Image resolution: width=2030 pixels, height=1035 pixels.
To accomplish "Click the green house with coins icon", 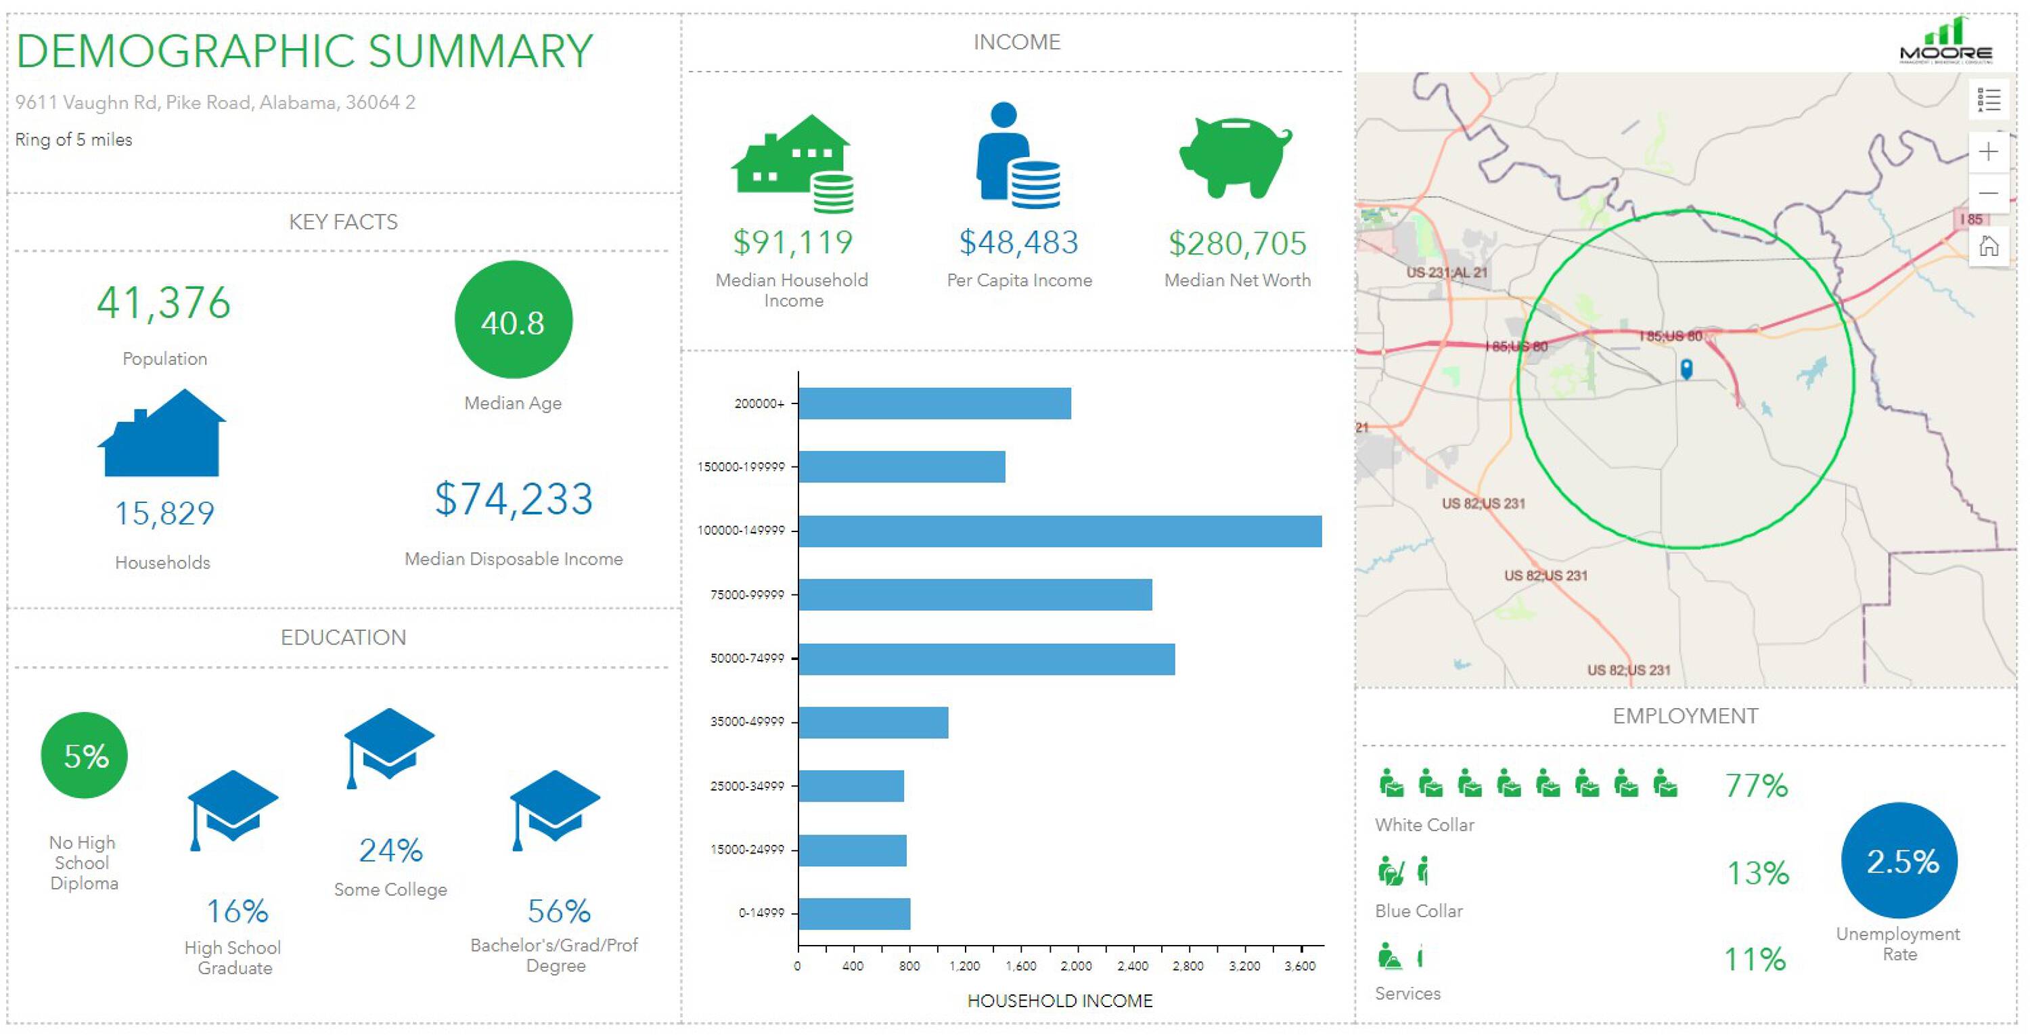I will (x=792, y=163).
